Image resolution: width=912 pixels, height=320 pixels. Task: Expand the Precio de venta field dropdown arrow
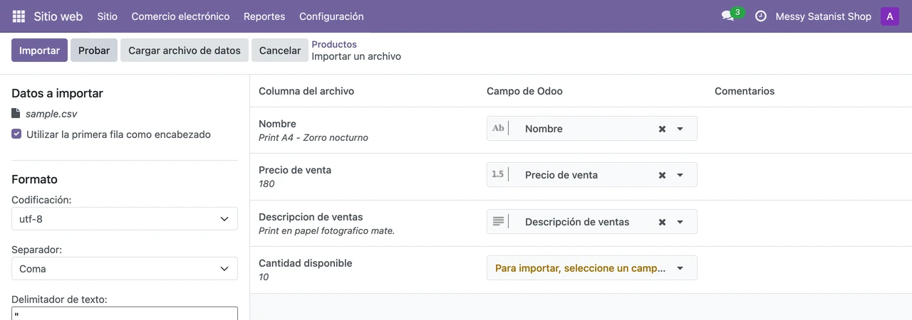click(x=680, y=175)
